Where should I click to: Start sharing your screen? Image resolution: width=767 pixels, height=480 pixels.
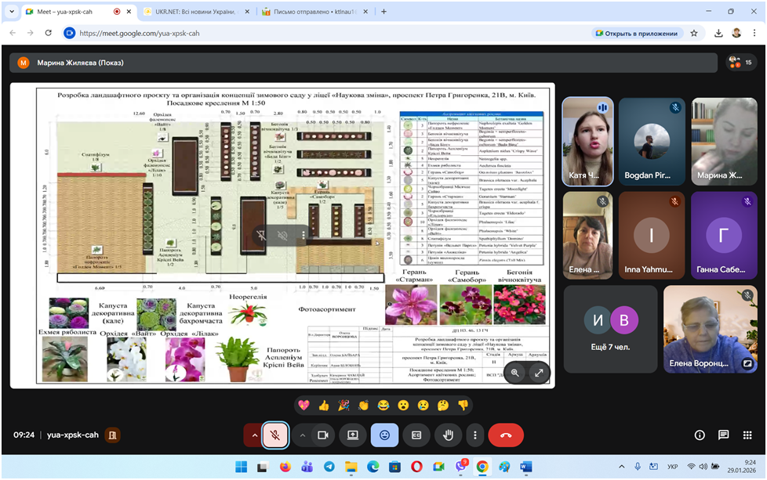[x=353, y=435]
